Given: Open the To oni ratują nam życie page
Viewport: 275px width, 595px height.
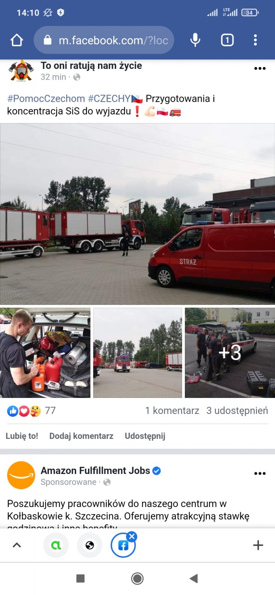Looking at the screenshot, I should [x=91, y=66].
